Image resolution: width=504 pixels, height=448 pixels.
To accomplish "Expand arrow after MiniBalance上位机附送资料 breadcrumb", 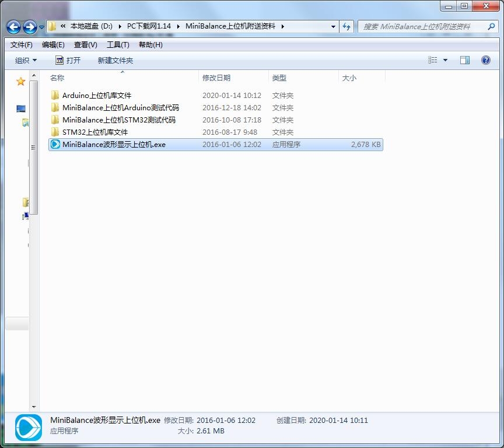I will tap(283, 26).
